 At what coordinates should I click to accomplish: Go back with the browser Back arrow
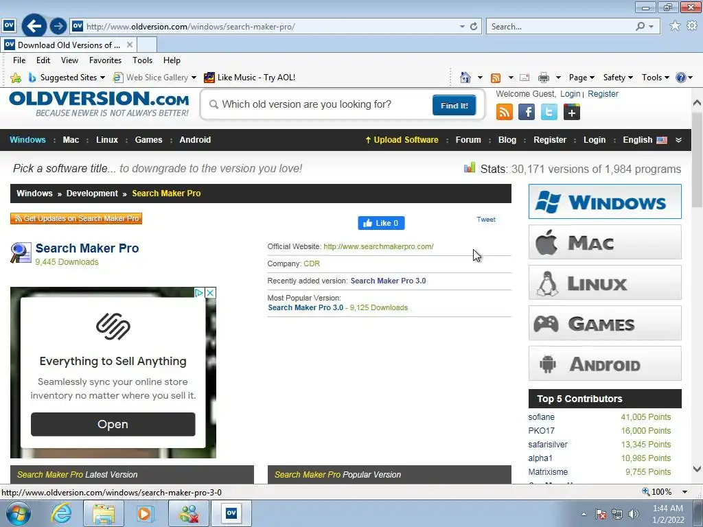click(x=34, y=26)
